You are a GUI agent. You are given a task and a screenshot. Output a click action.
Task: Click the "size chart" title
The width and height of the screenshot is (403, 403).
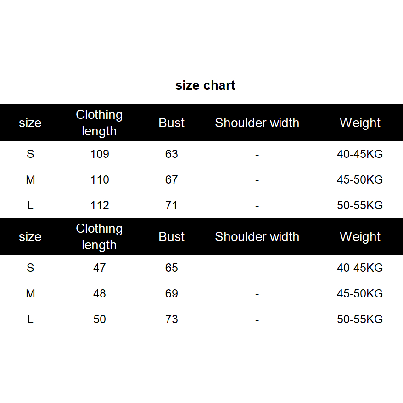tap(205, 85)
